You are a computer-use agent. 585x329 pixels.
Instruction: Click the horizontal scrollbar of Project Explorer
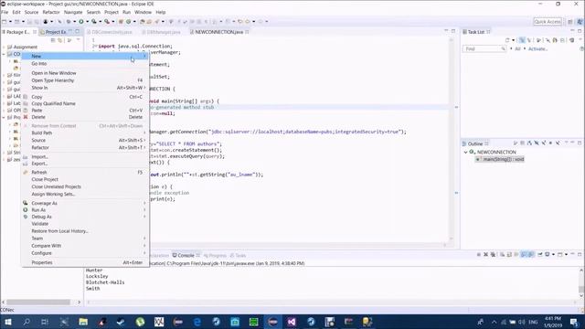[x=38, y=302]
